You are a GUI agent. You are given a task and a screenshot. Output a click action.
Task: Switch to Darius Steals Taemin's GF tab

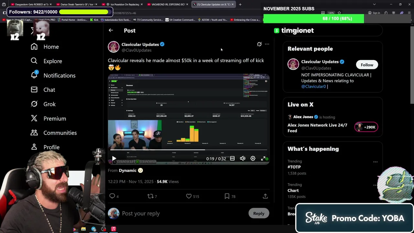tap(76, 5)
